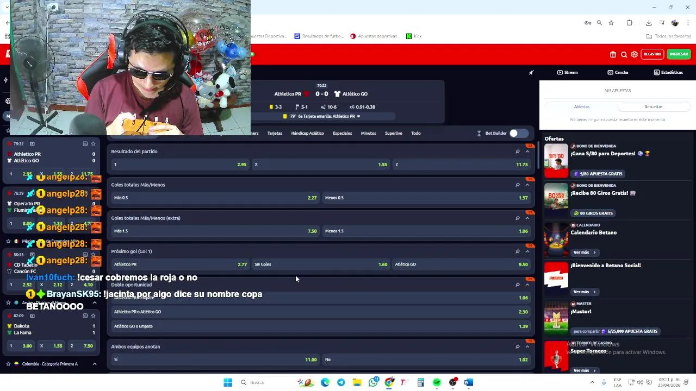This screenshot has width=696, height=391.
Task: Select the Resueltas bets tab
Action: (654, 107)
